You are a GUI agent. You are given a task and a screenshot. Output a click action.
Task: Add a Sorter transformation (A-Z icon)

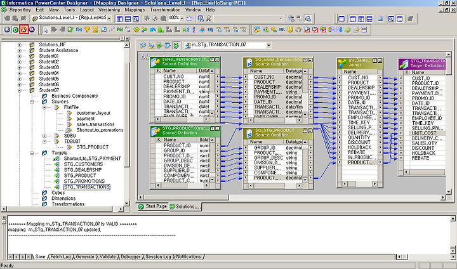pyautogui.click(x=194, y=30)
